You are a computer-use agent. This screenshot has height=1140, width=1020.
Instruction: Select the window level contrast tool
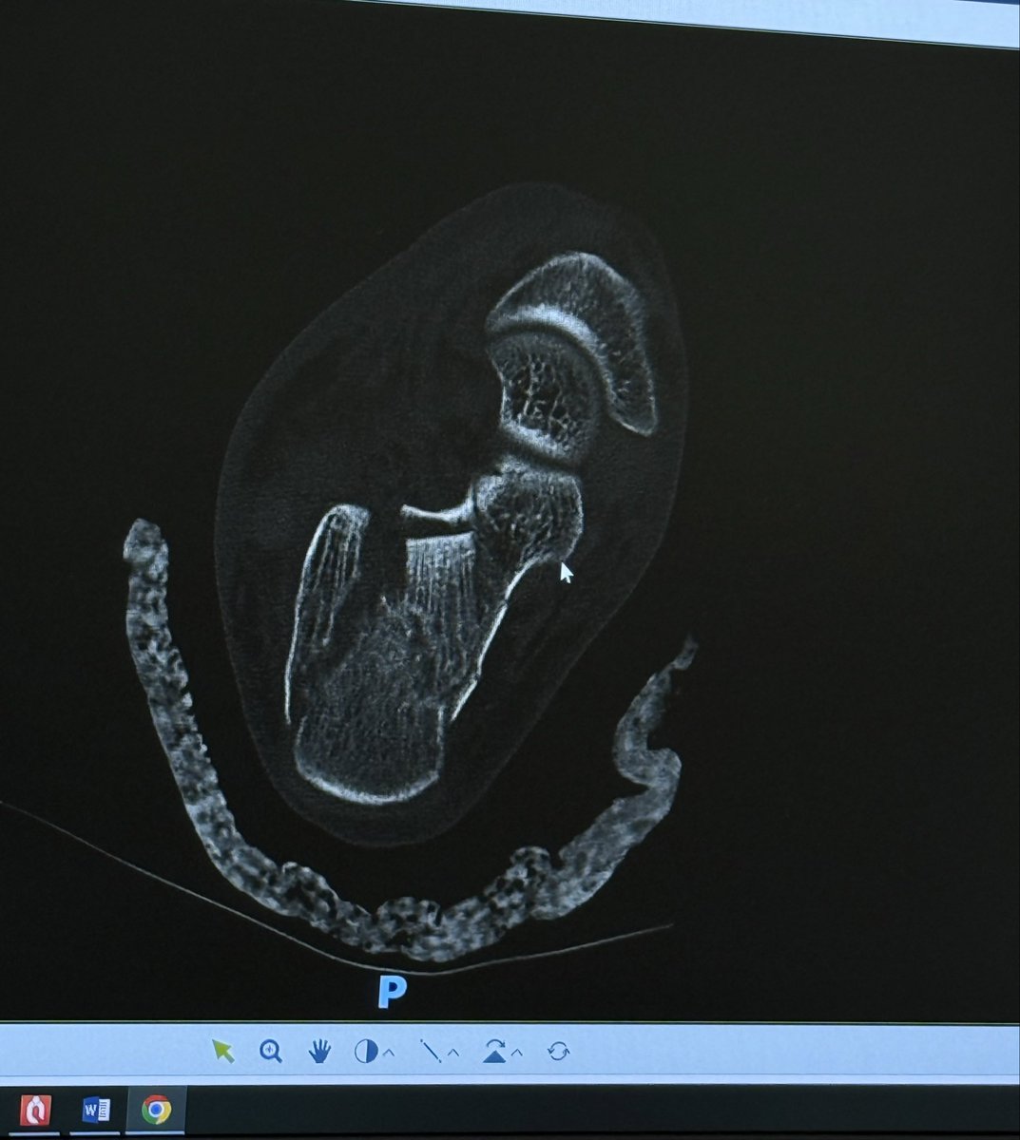coord(364,1052)
